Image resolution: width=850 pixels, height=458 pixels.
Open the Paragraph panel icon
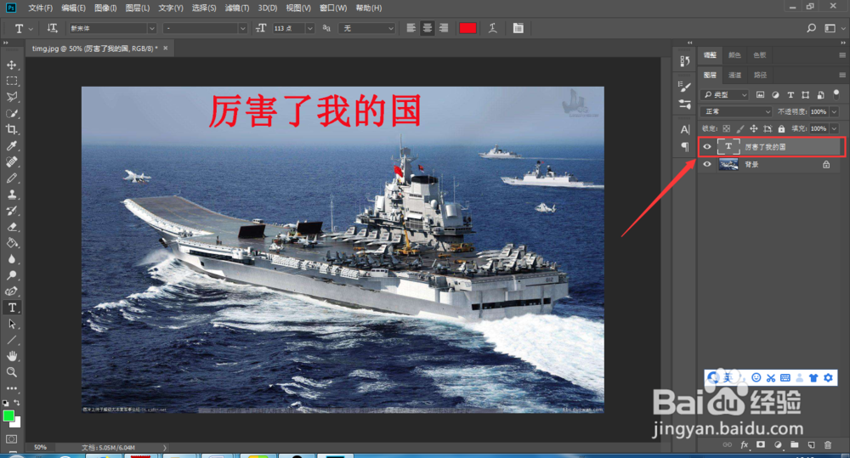click(x=684, y=147)
